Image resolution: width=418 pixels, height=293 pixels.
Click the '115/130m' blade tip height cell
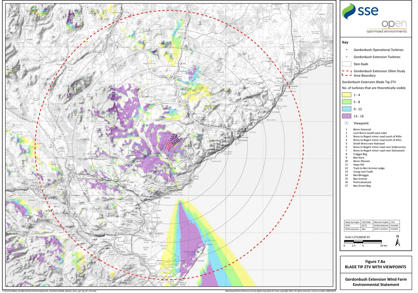pos(366,222)
